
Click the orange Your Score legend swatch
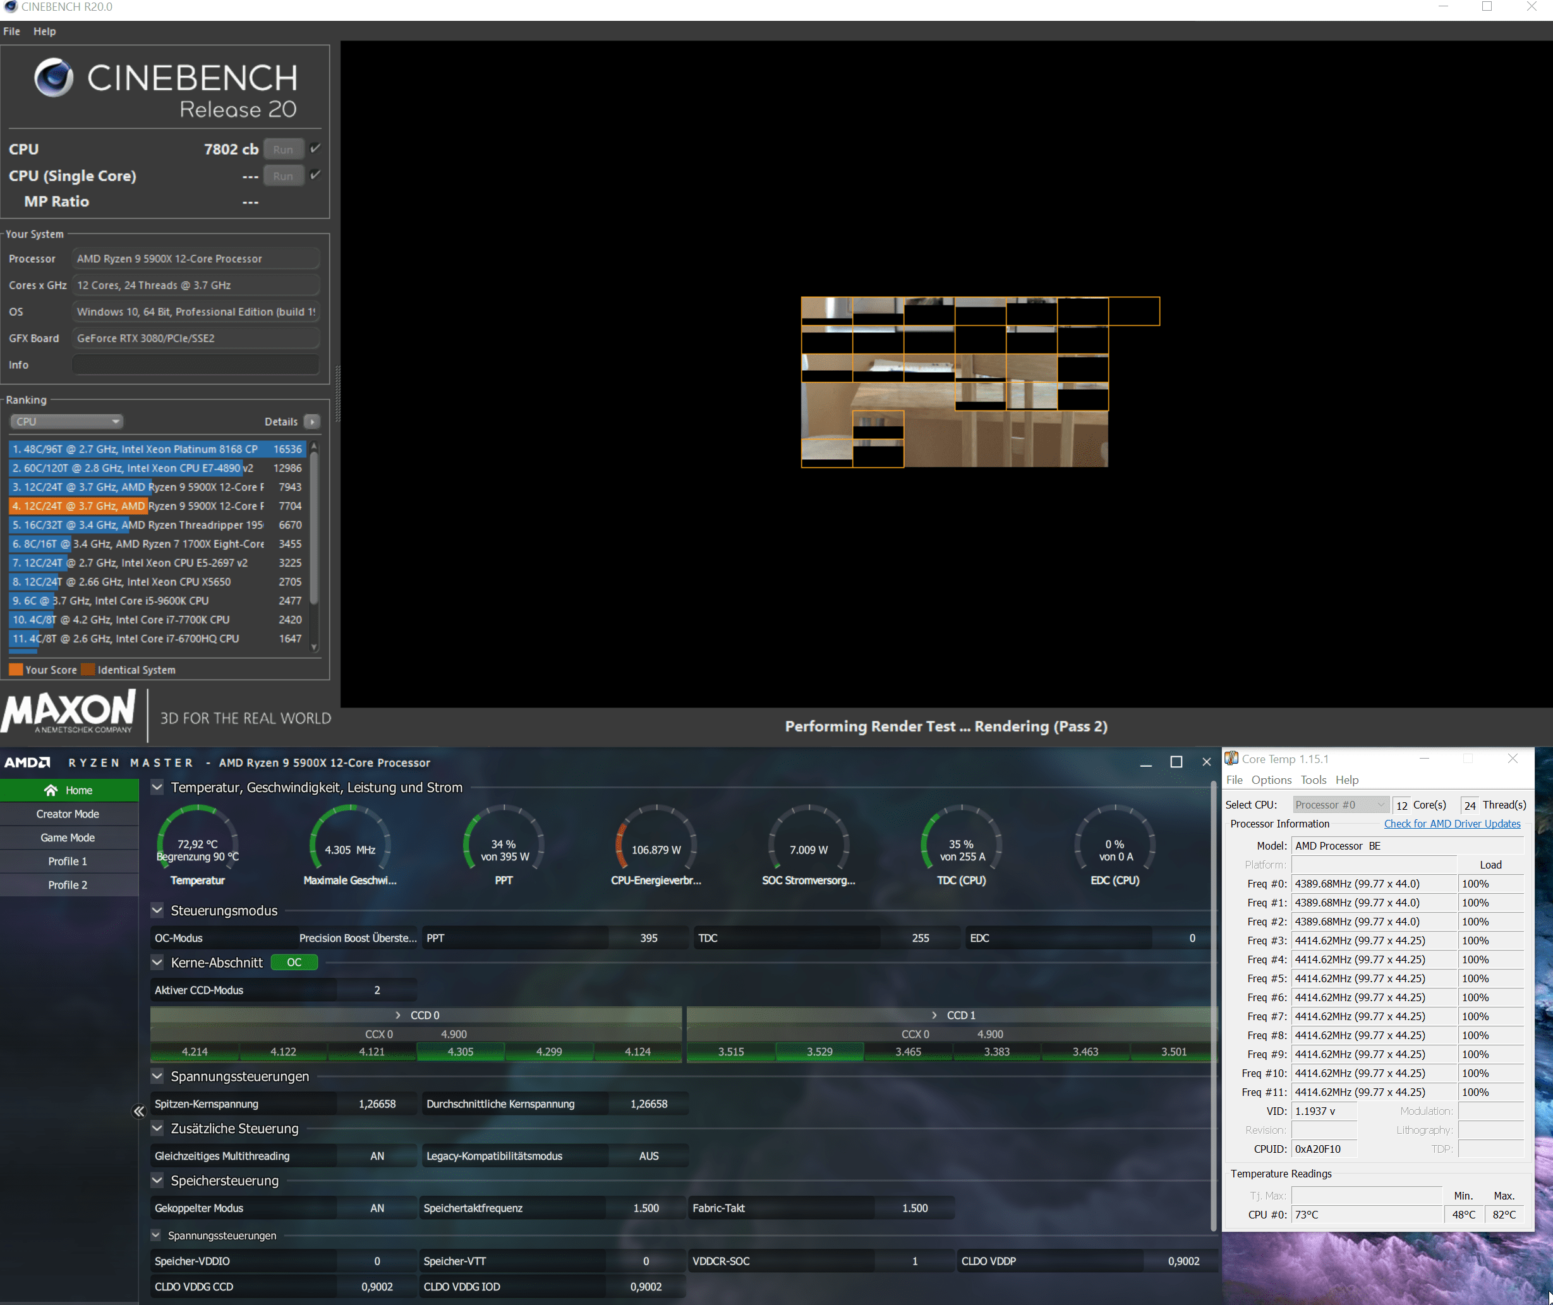click(x=16, y=670)
